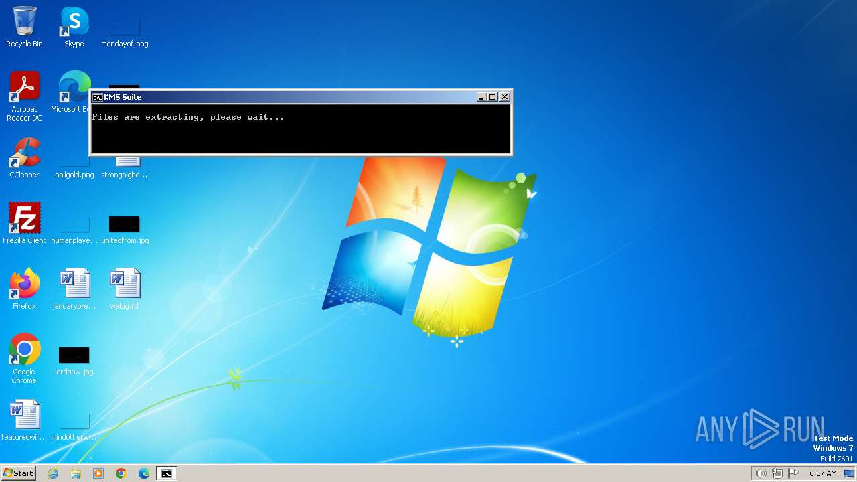The width and height of the screenshot is (857, 482).
Task: Switch to KMS Suite console taskbar button
Action: coord(167,473)
